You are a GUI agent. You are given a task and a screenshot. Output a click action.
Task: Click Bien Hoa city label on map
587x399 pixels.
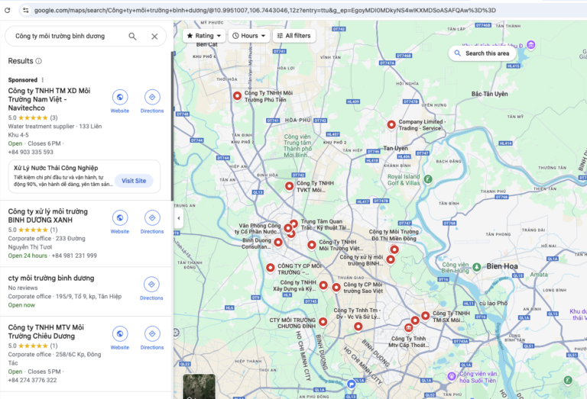(x=502, y=266)
